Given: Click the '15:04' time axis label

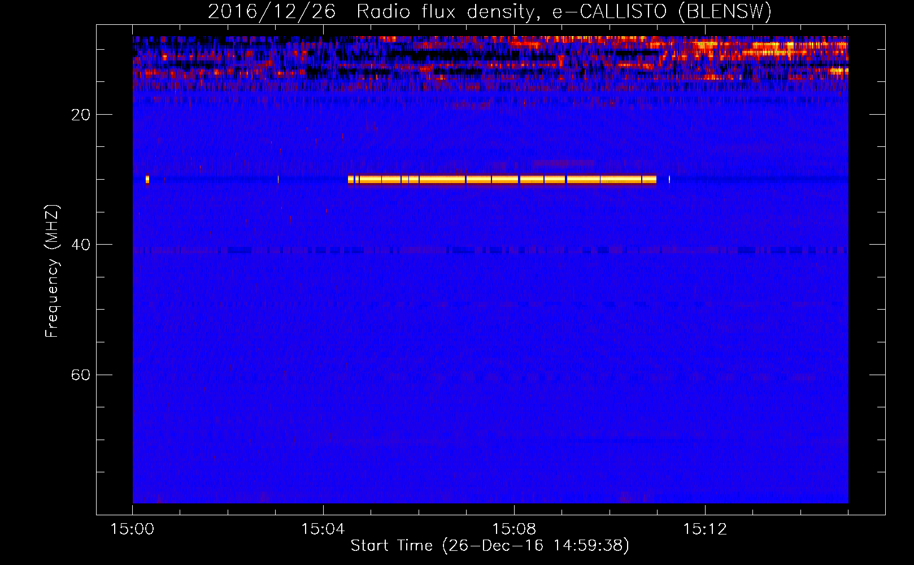Looking at the screenshot, I should (323, 529).
